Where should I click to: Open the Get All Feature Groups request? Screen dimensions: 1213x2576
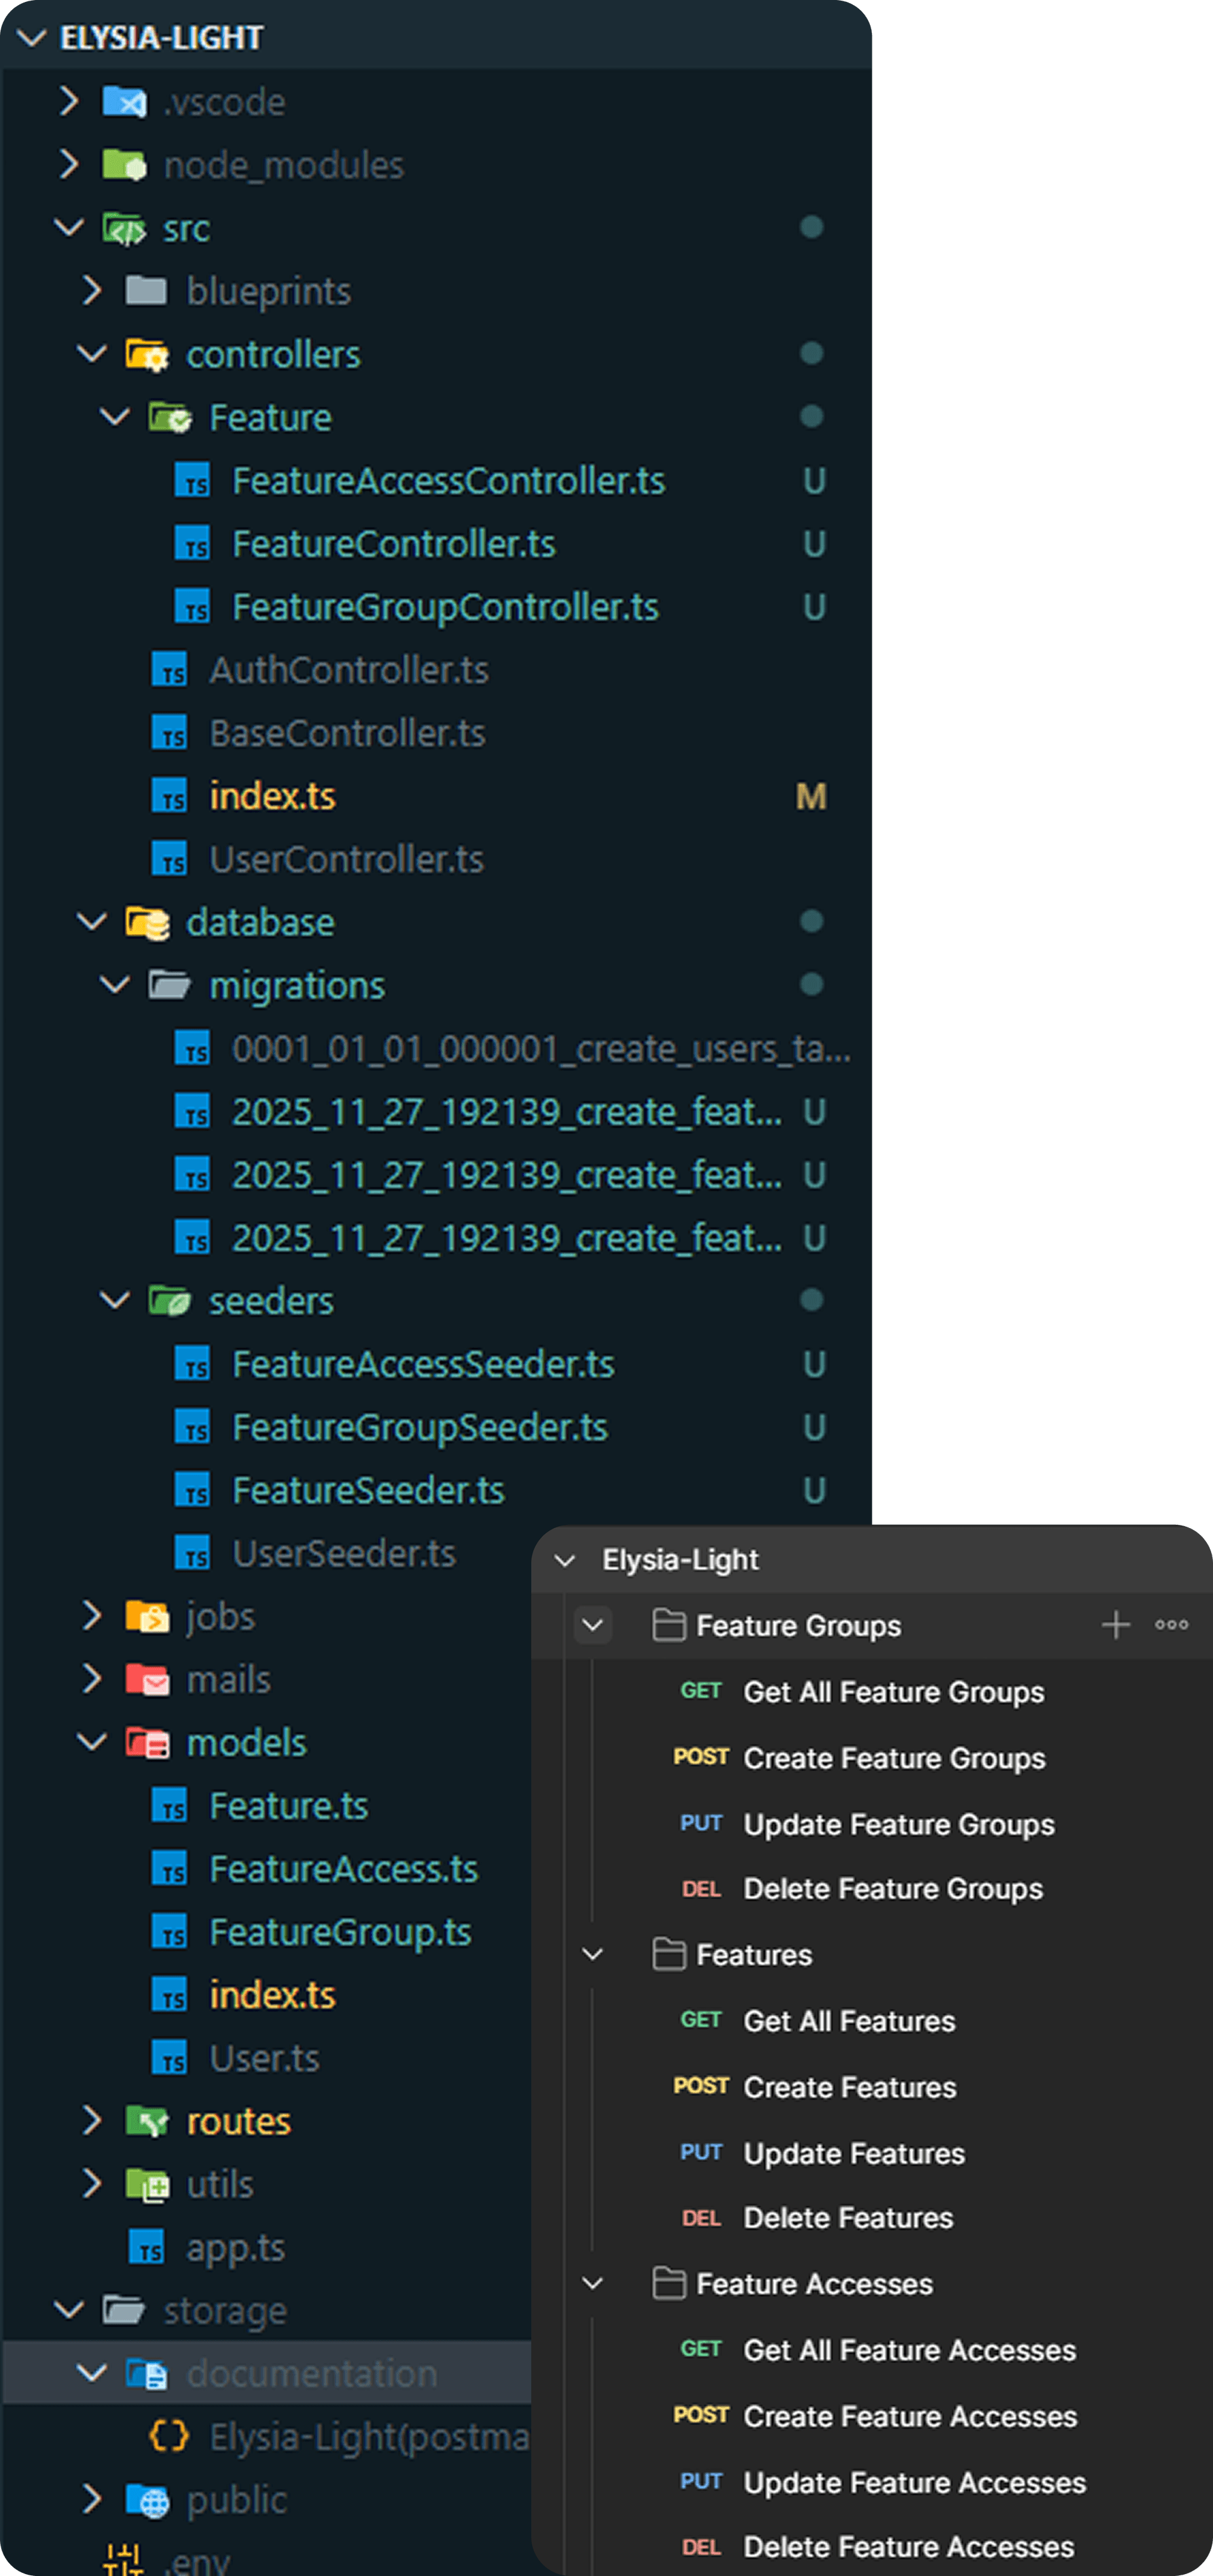[893, 1692]
